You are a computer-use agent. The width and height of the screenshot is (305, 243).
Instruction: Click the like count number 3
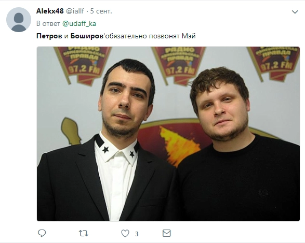click(137, 234)
